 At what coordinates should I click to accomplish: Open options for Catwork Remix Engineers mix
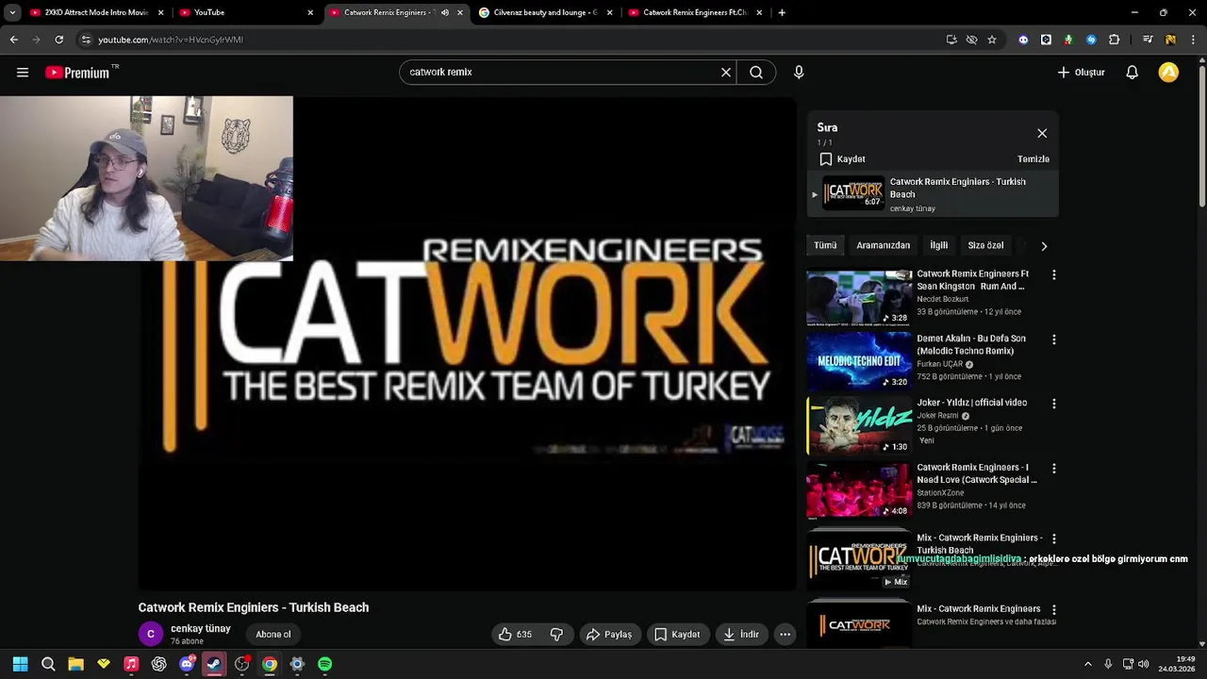[1054, 610]
